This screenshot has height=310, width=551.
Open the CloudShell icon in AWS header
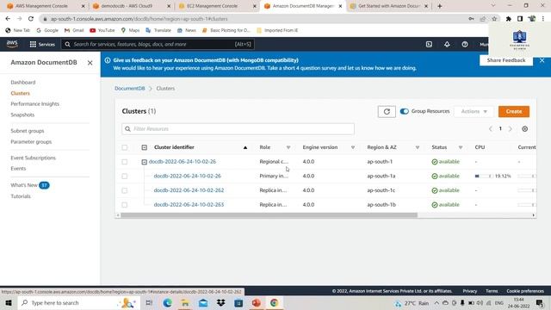[x=429, y=44]
